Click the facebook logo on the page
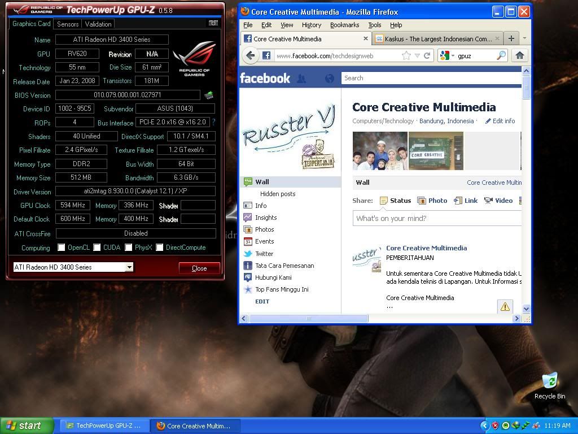 click(265, 78)
